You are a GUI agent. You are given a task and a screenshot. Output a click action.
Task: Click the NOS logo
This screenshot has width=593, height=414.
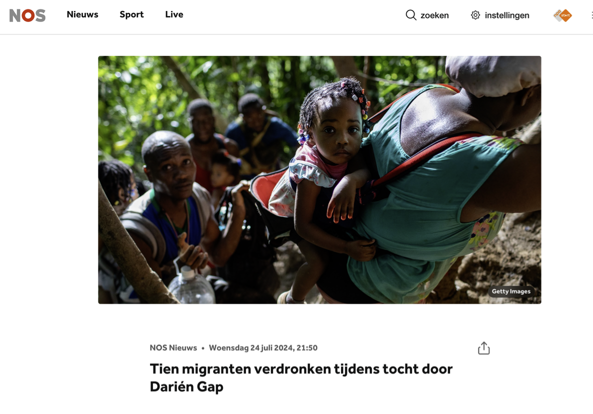[x=27, y=15]
